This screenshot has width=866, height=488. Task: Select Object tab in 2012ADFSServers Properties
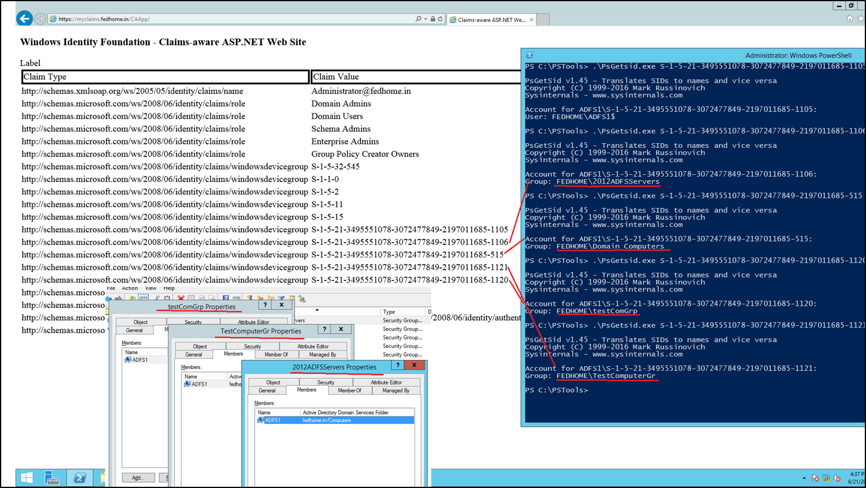(273, 382)
